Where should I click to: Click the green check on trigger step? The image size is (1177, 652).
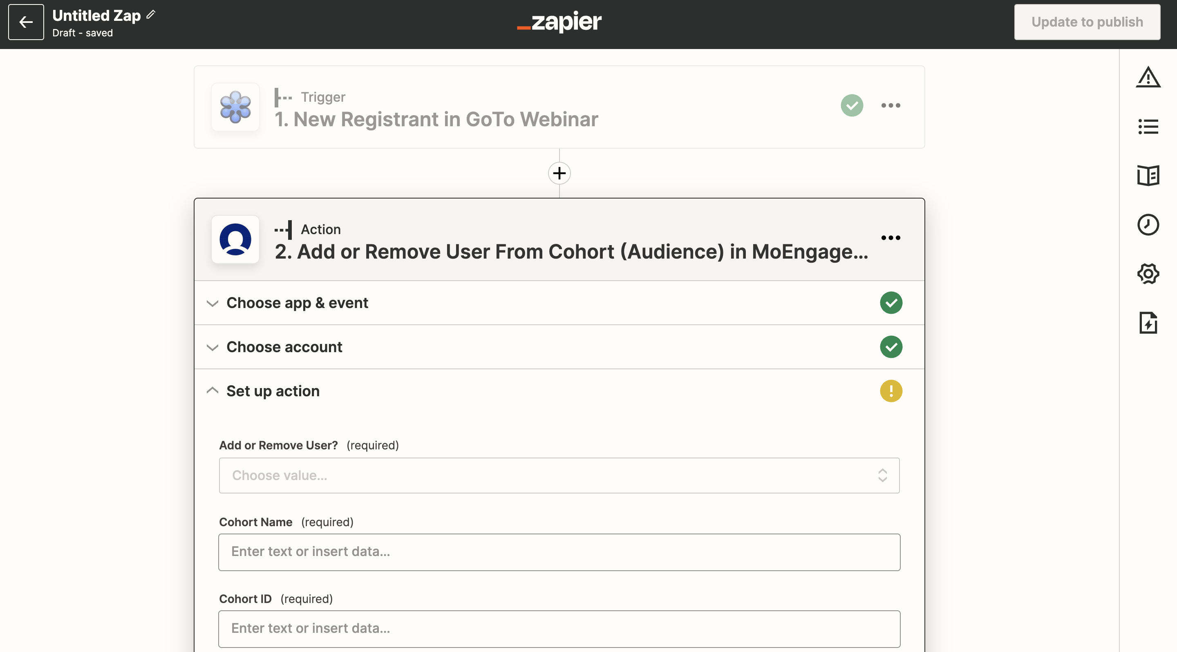852,105
